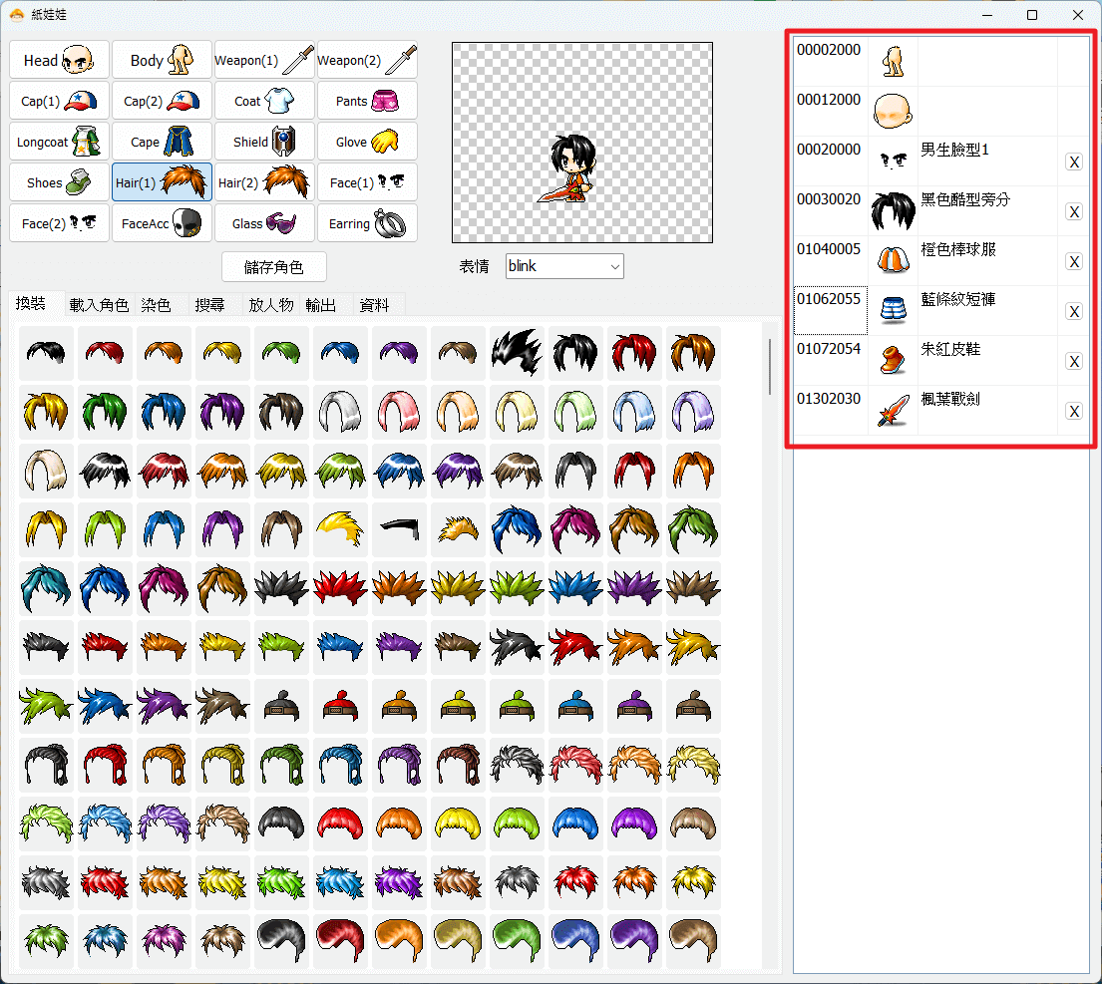The image size is (1102, 984).
Task: Pick the yellow swept hair in fourth row
Action: (340, 528)
